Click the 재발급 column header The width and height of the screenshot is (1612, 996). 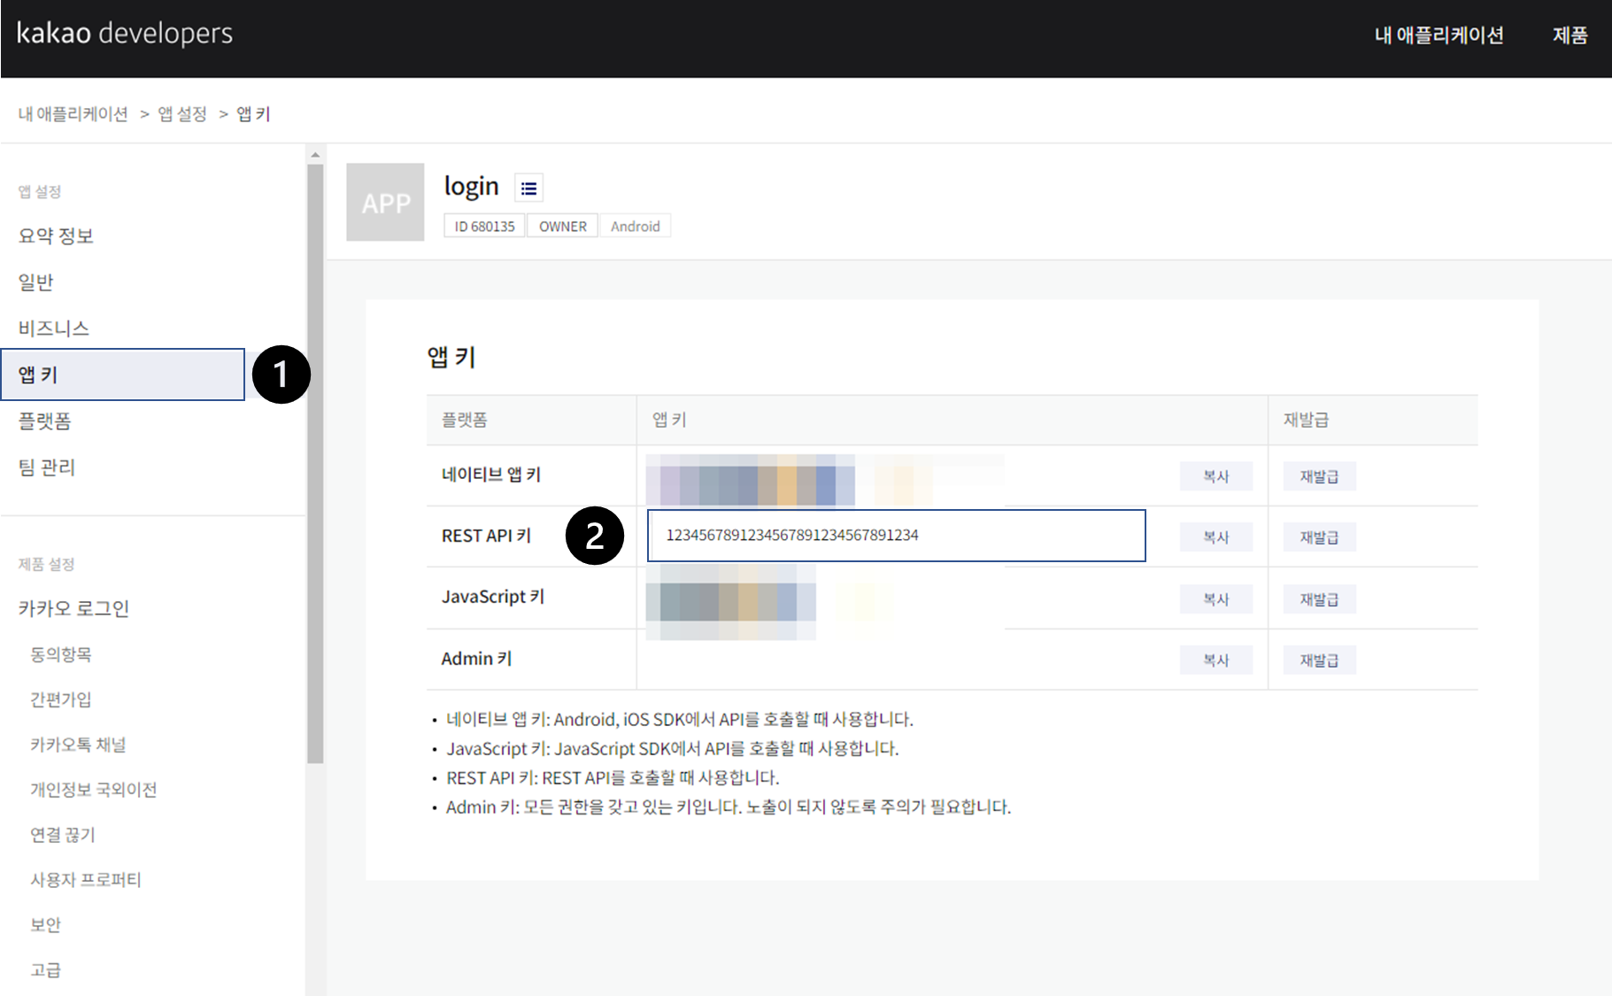(1307, 420)
